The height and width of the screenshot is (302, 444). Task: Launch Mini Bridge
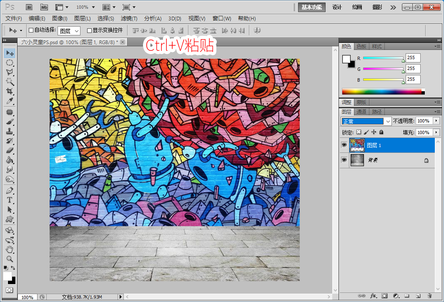[44, 7]
